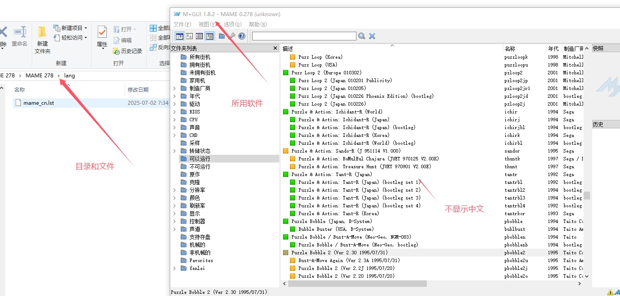
Task: Click 新建文件夹 icon in Explorer
Action: click(42, 40)
